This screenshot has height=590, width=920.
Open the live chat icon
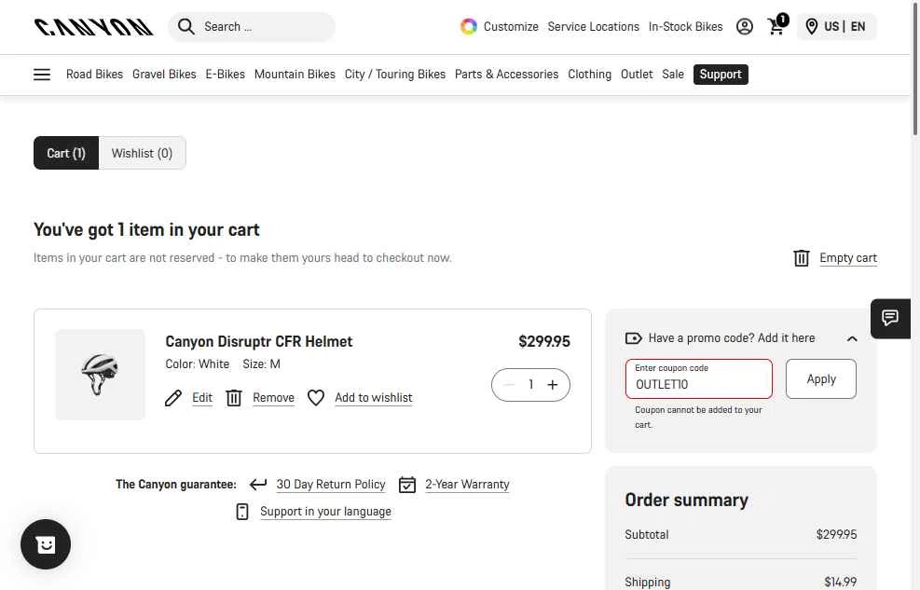pyautogui.click(x=890, y=319)
